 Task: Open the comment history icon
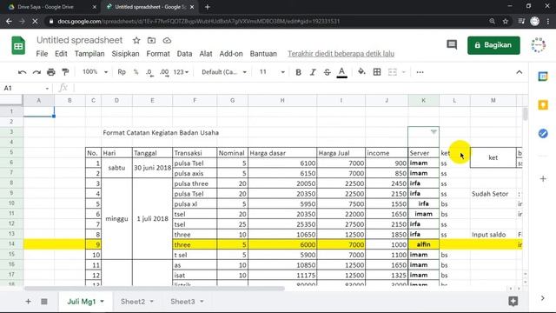452,45
